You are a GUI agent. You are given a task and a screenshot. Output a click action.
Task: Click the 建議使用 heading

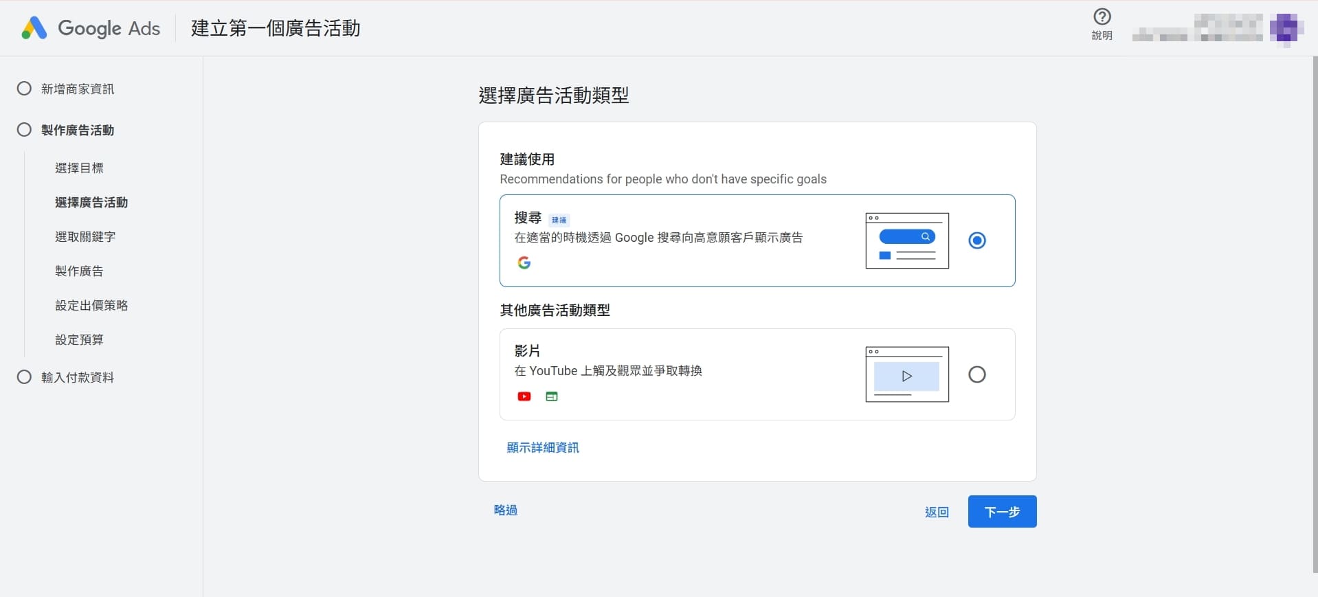(x=527, y=159)
